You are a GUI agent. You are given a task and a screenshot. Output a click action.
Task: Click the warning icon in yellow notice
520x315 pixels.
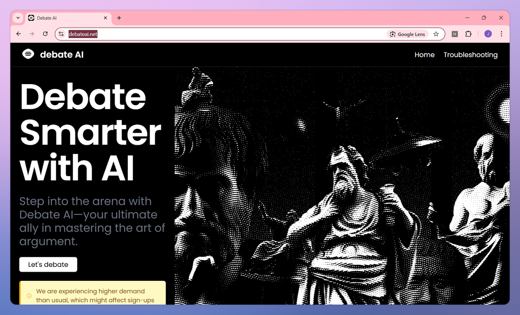pyautogui.click(x=29, y=296)
